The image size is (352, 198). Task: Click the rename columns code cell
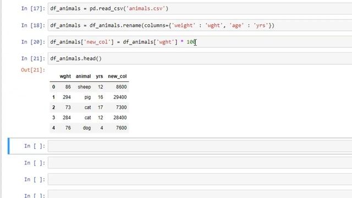coord(200,25)
